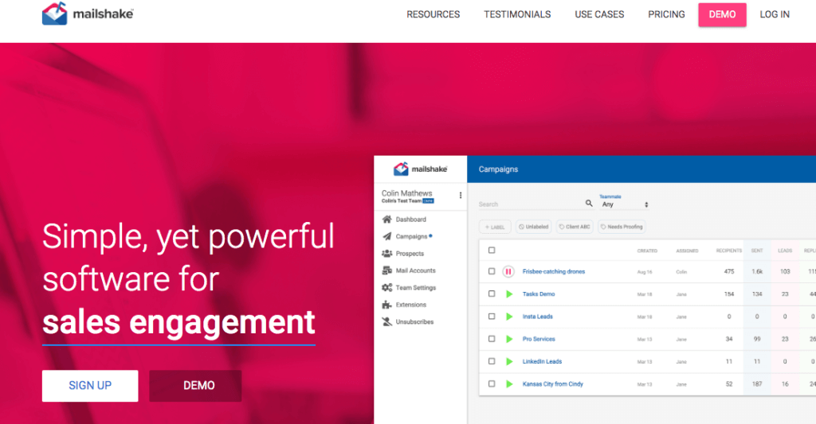
Task: Click the Mail Accounts icon
Action: pos(386,270)
